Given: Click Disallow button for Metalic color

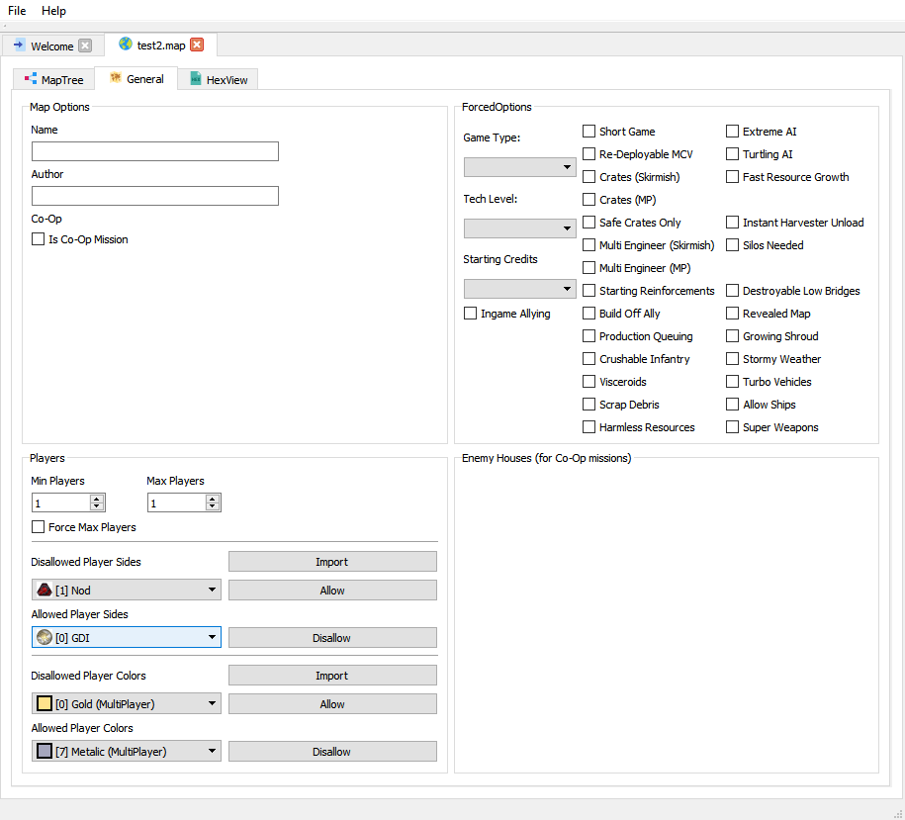Looking at the screenshot, I should tap(332, 752).
